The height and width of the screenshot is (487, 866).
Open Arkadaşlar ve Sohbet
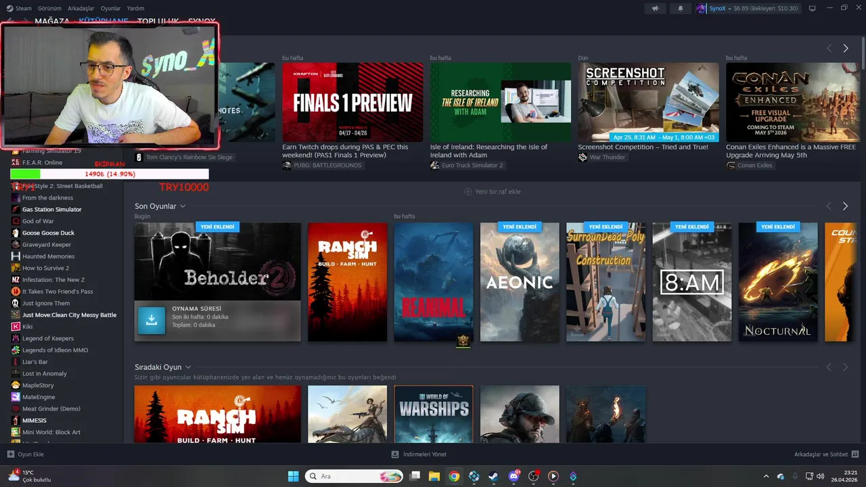click(x=826, y=455)
